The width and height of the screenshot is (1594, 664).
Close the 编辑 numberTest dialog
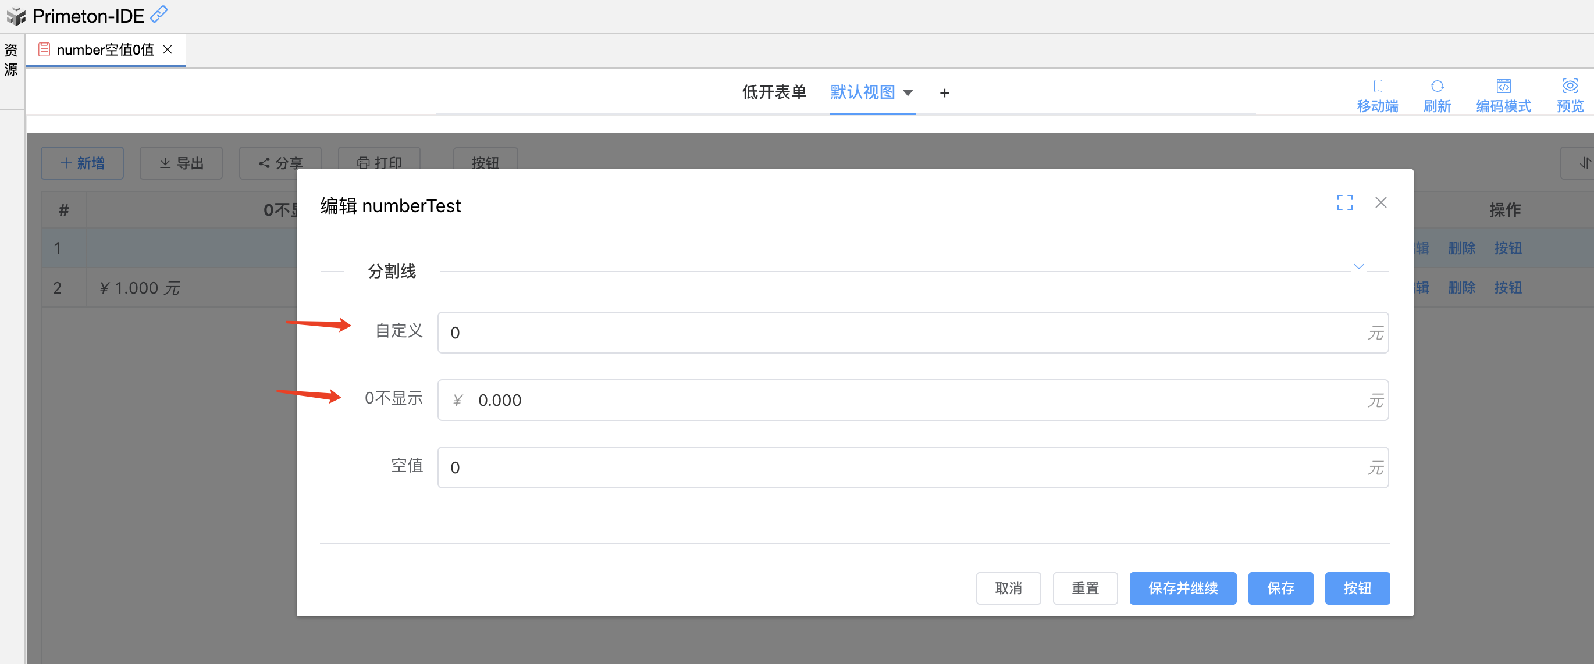(1380, 202)
